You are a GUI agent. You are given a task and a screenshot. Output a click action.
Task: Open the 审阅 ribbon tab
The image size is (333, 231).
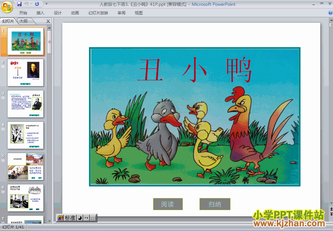point(121,13)
